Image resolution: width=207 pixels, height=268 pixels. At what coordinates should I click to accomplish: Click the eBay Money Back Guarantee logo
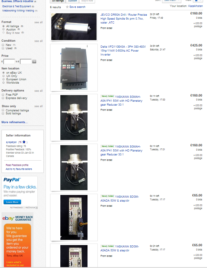pos(18,218)
